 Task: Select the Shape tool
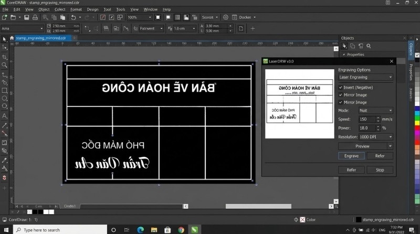pos(4,48)
